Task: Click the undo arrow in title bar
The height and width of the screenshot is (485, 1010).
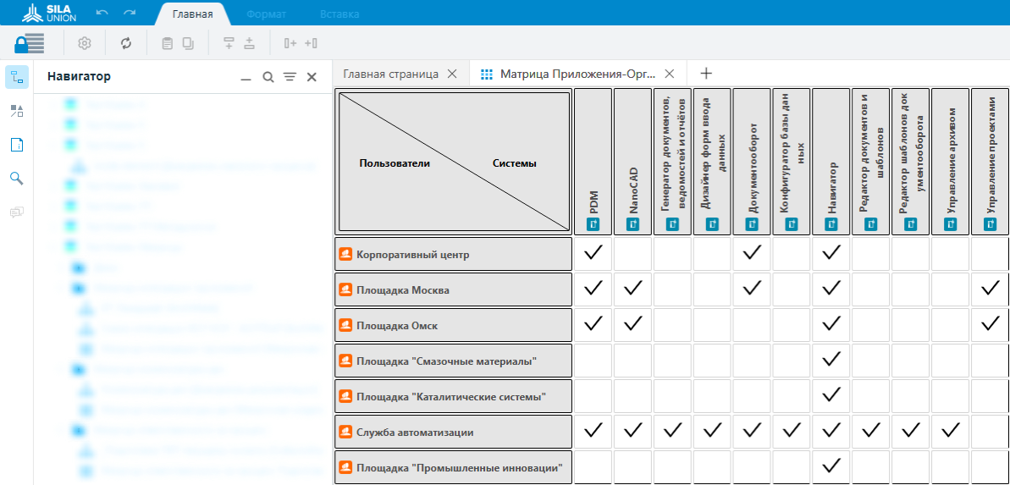Action: point(102,14)
